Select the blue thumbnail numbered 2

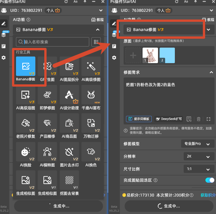pos(167,55)
